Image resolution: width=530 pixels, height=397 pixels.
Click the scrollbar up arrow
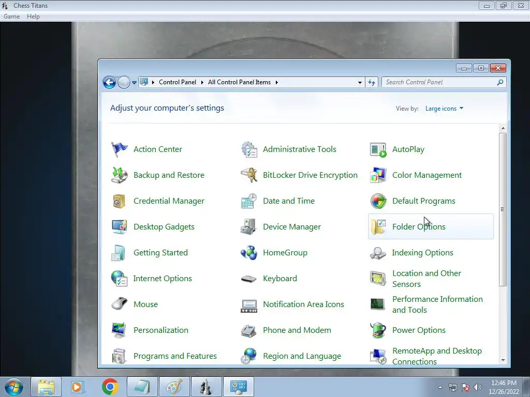click(503, 128)
